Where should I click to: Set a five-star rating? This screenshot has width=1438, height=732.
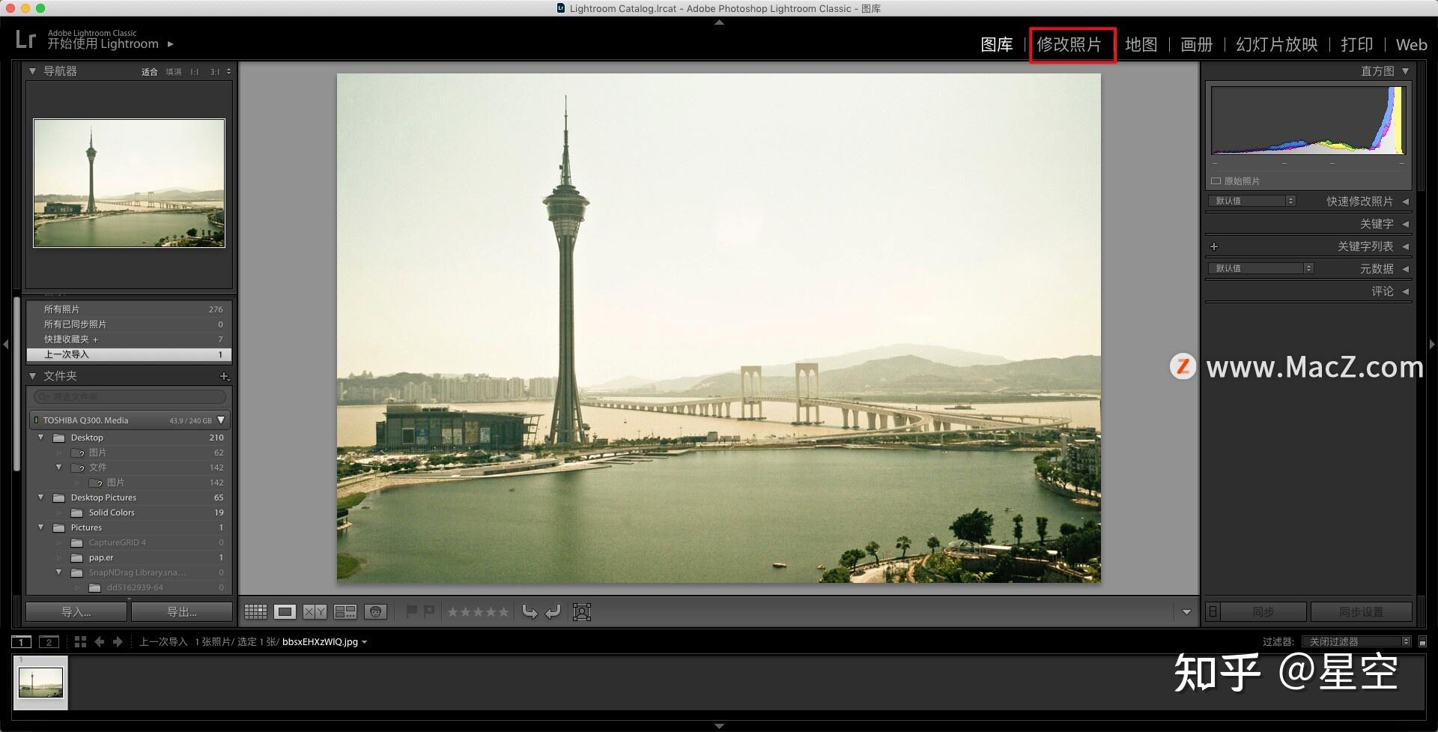[503, 611]
